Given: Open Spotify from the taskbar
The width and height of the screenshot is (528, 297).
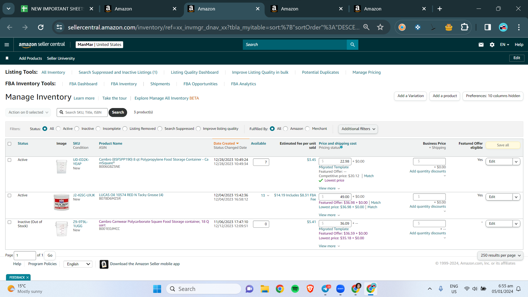Looking at the screenshot, I should (295, 289).
